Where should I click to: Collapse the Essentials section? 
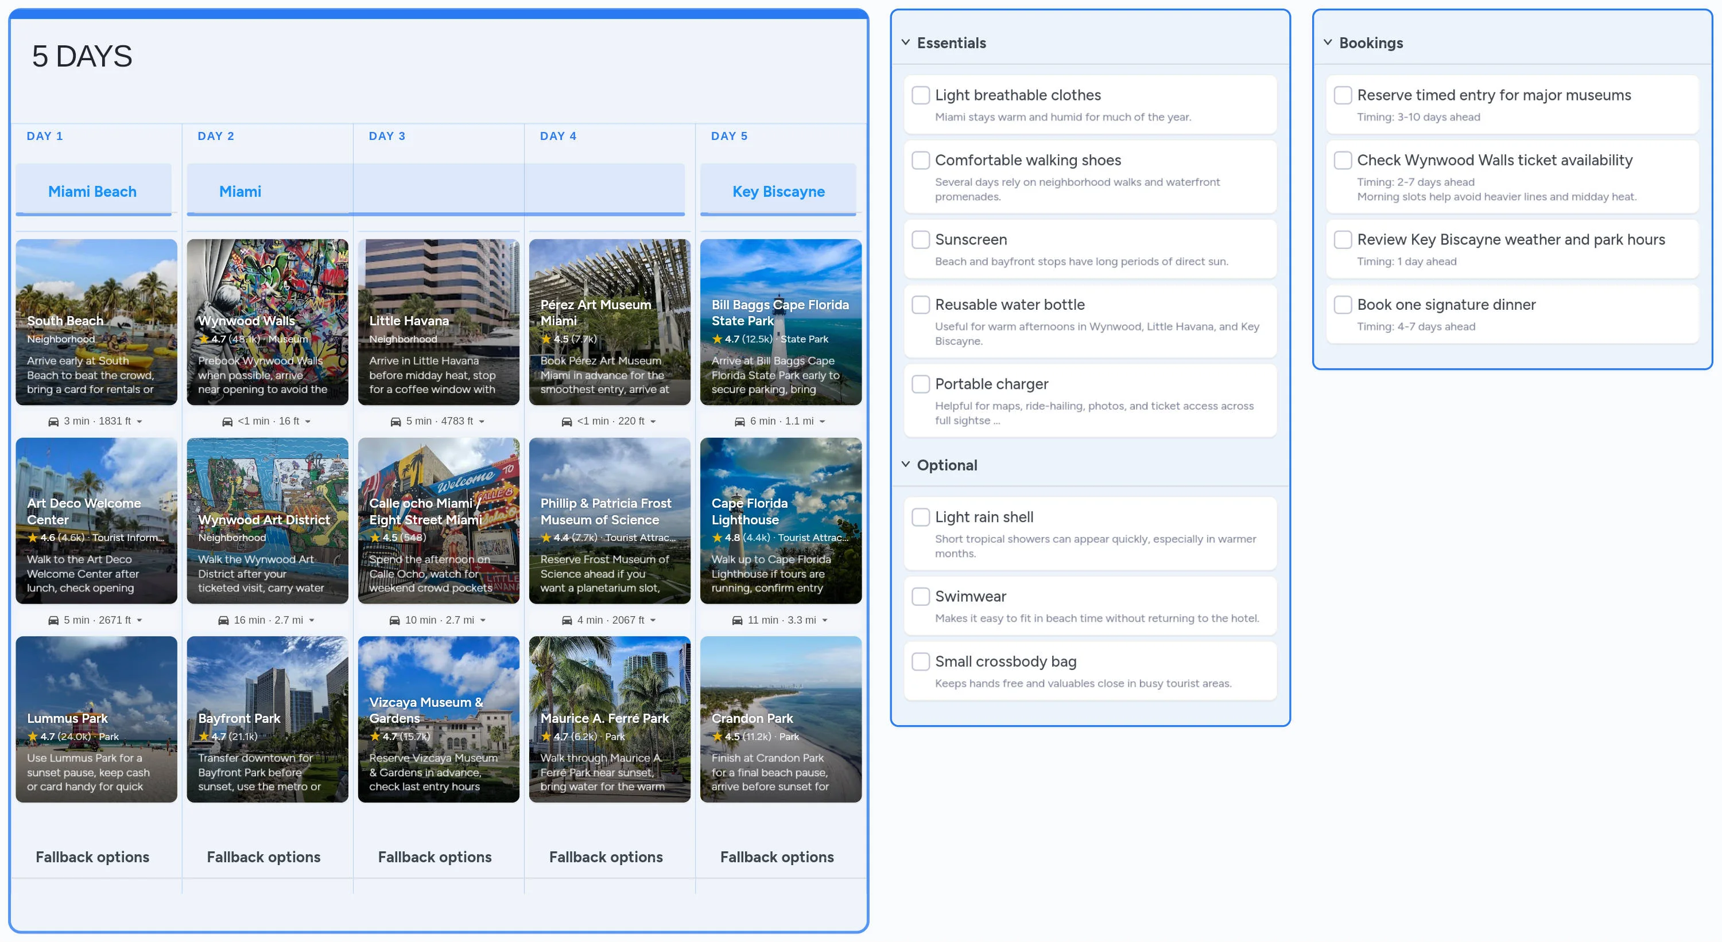906,43
